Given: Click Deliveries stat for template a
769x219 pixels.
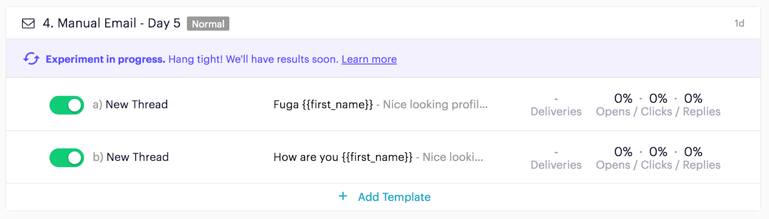Looking at the screenshot, I should coord(556,111).
